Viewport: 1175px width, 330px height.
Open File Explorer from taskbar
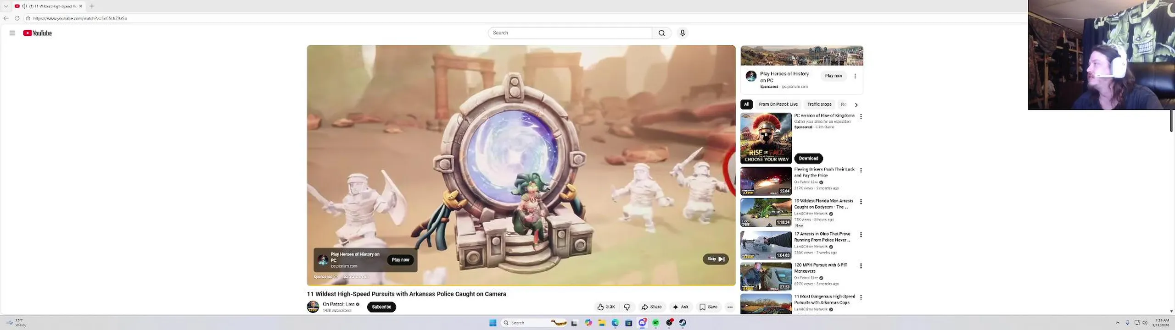tap(602, 323)
